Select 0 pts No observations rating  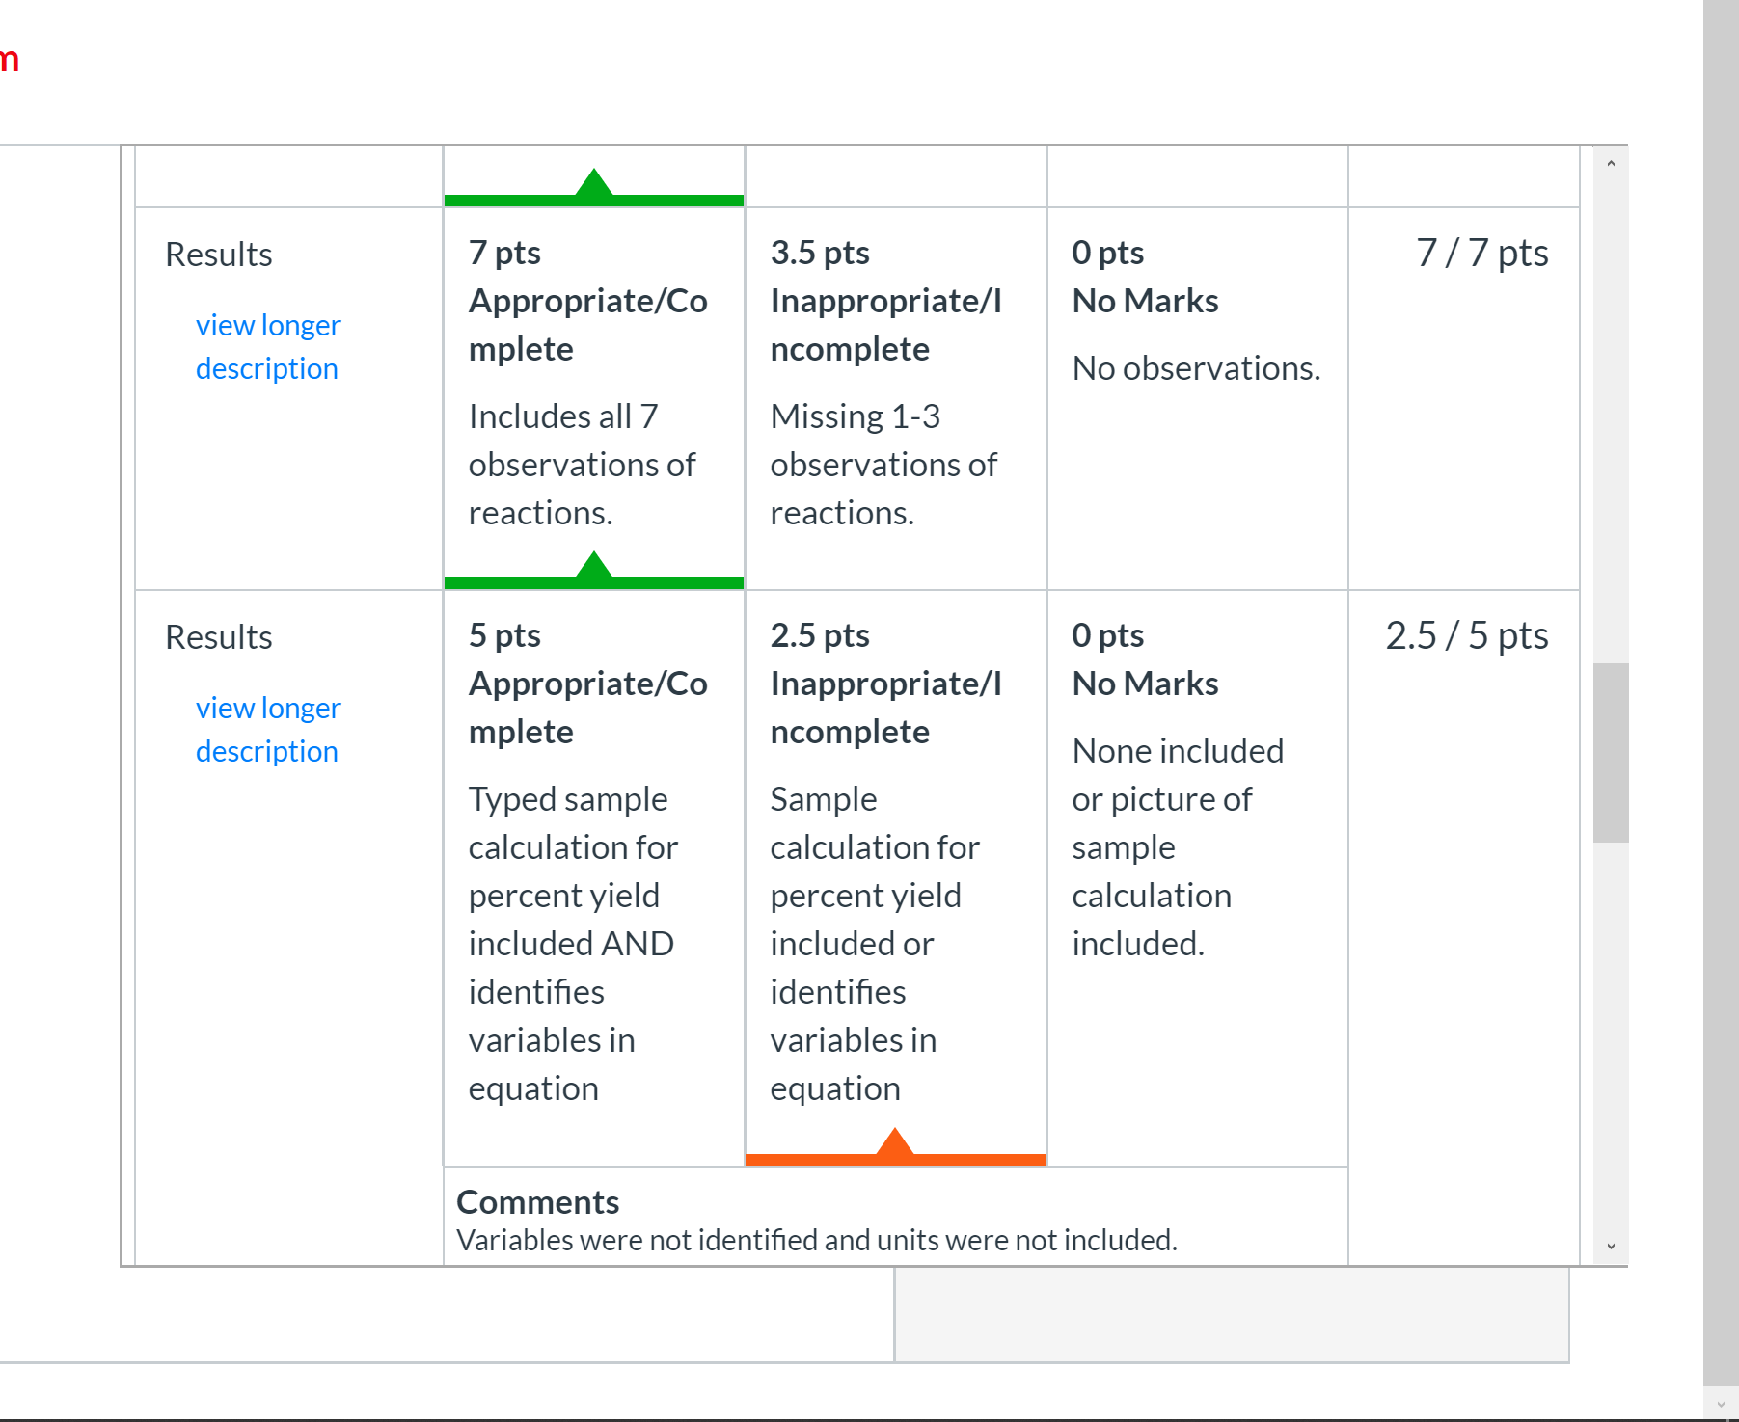coord(1197,398)
